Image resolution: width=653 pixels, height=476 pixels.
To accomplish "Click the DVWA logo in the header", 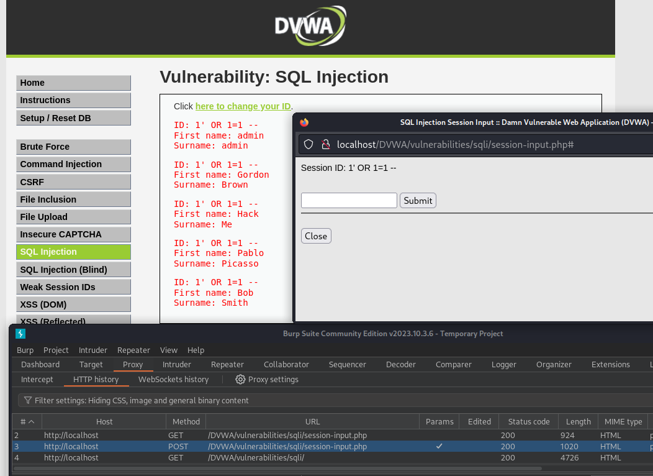I will coord(310,26).
